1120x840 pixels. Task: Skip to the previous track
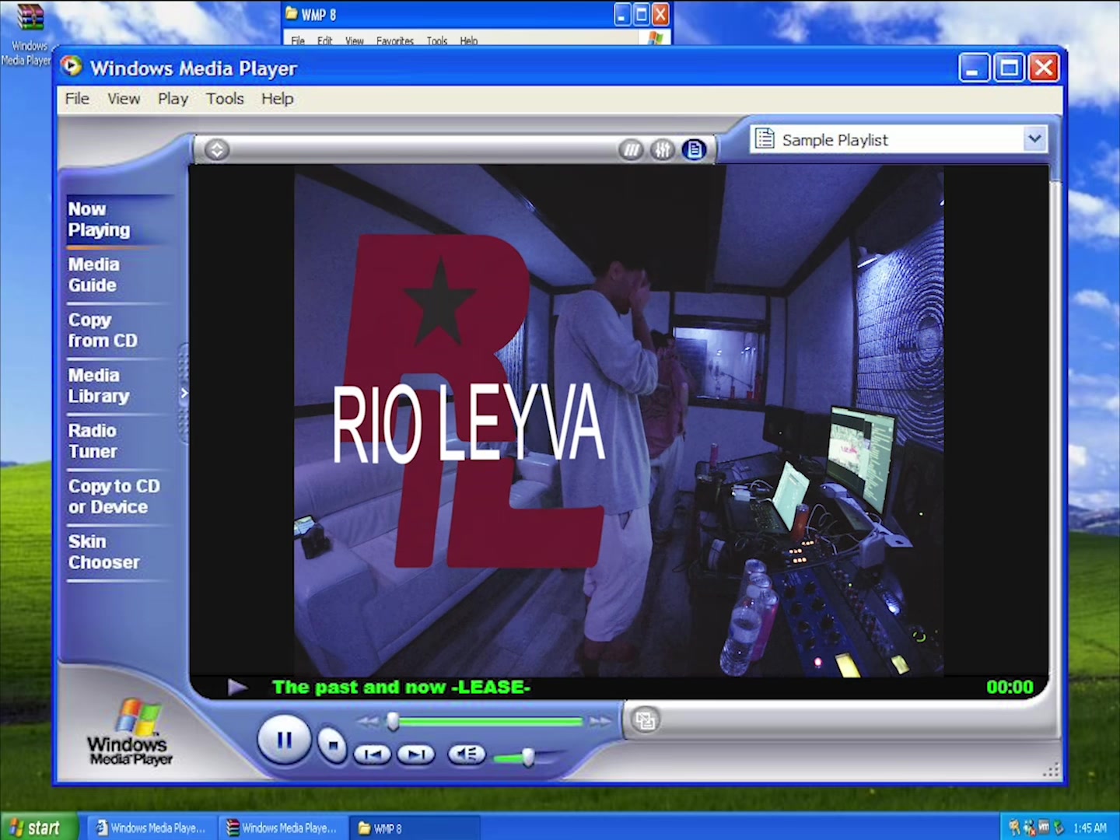[373, 754]
